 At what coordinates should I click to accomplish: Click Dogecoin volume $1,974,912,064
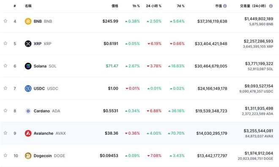click(259, 153)
